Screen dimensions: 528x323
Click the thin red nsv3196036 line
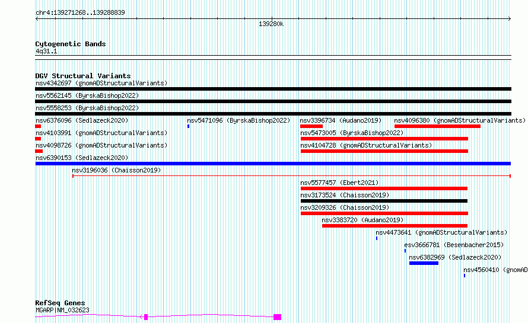(x=291, y=176)
